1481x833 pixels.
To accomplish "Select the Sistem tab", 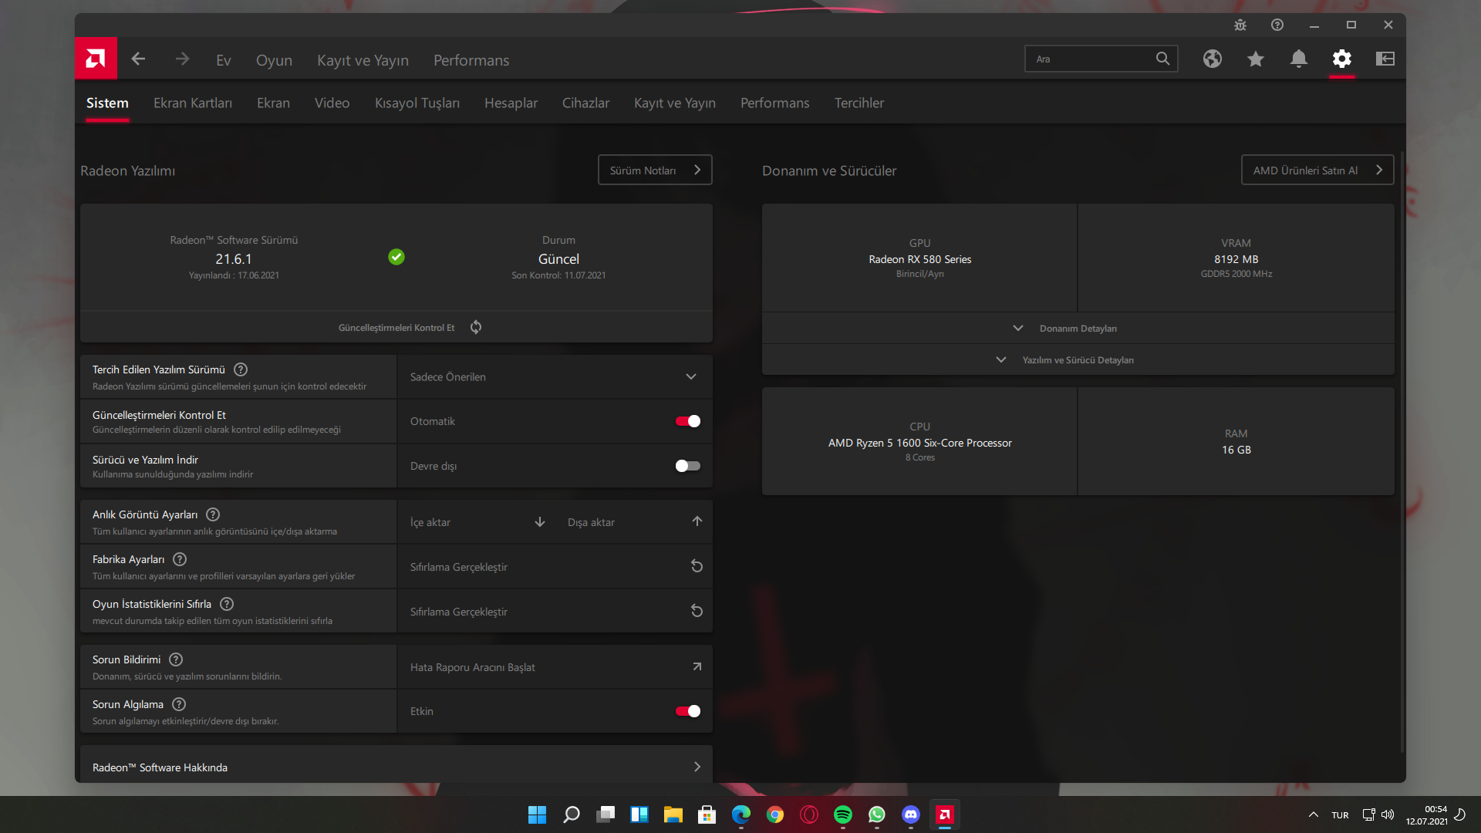I will click(x=107, y=103).
